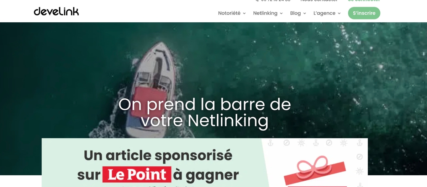Image resolution: width=427 pixels, height=187 pixels.
Task: Click the 'On prend la barre' headline
Action: (x=205, y=112)
